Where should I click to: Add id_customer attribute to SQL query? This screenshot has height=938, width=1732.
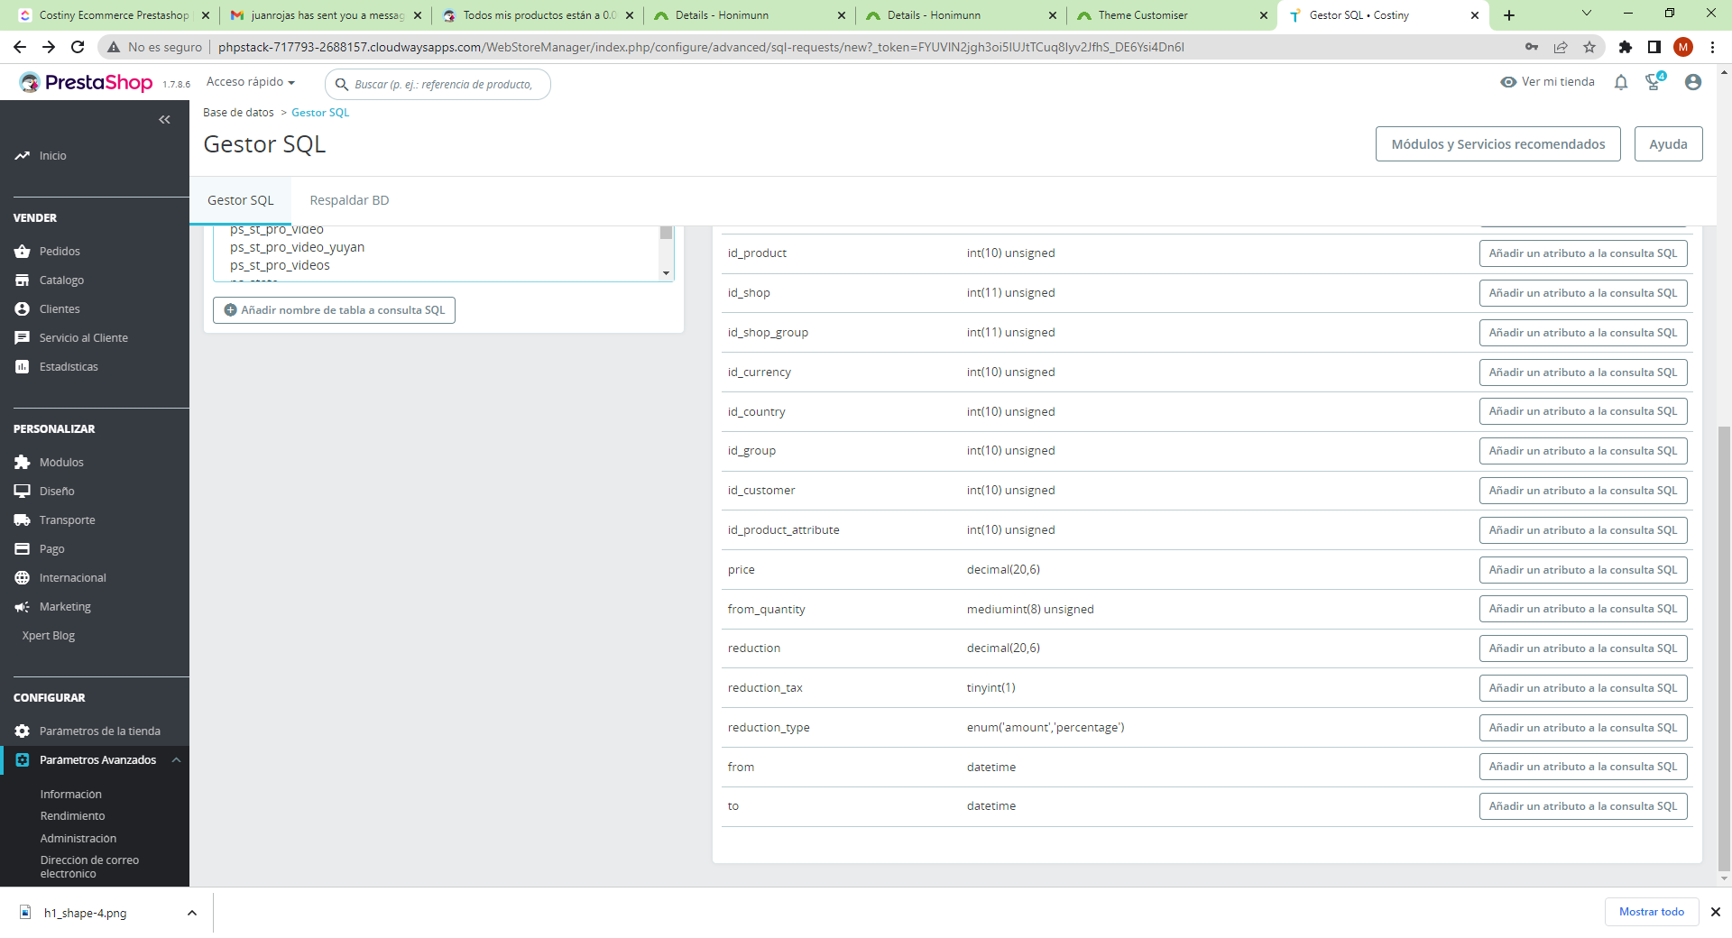point(1583,491)
